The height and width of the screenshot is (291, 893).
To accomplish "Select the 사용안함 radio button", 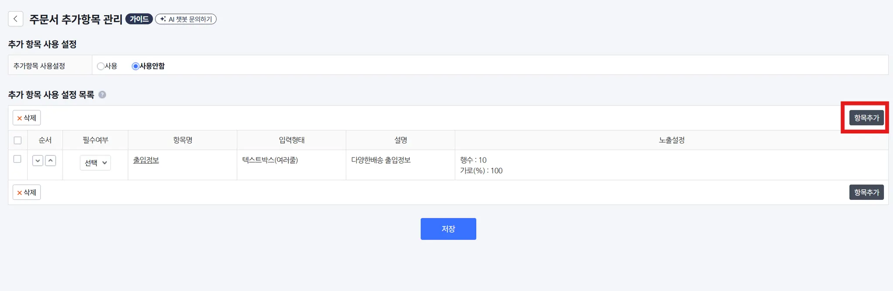I will [x=135, y=66].
